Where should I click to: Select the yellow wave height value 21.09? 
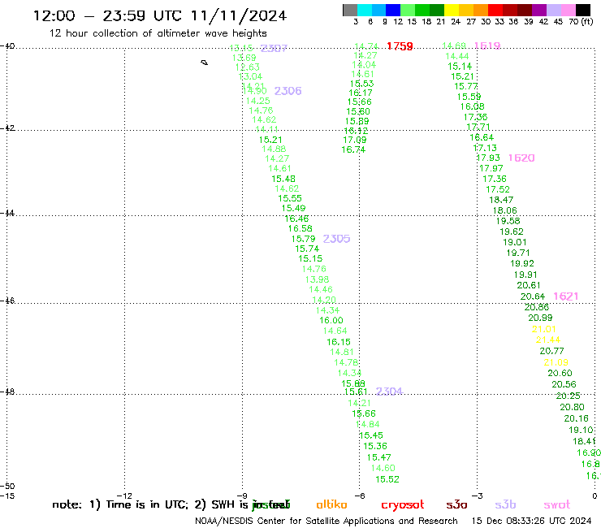556,362
